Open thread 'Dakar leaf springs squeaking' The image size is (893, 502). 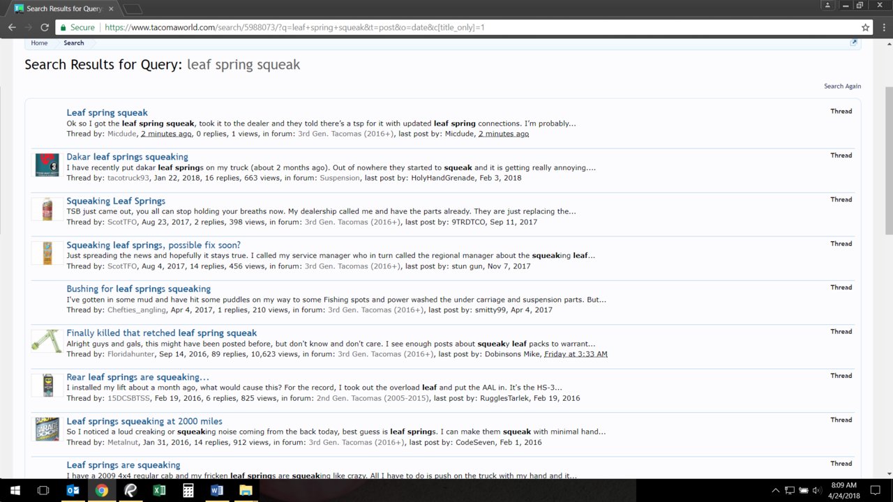point(127,157)
